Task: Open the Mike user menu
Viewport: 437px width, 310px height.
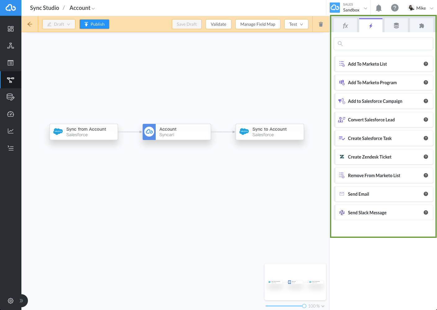Action: 420,8
